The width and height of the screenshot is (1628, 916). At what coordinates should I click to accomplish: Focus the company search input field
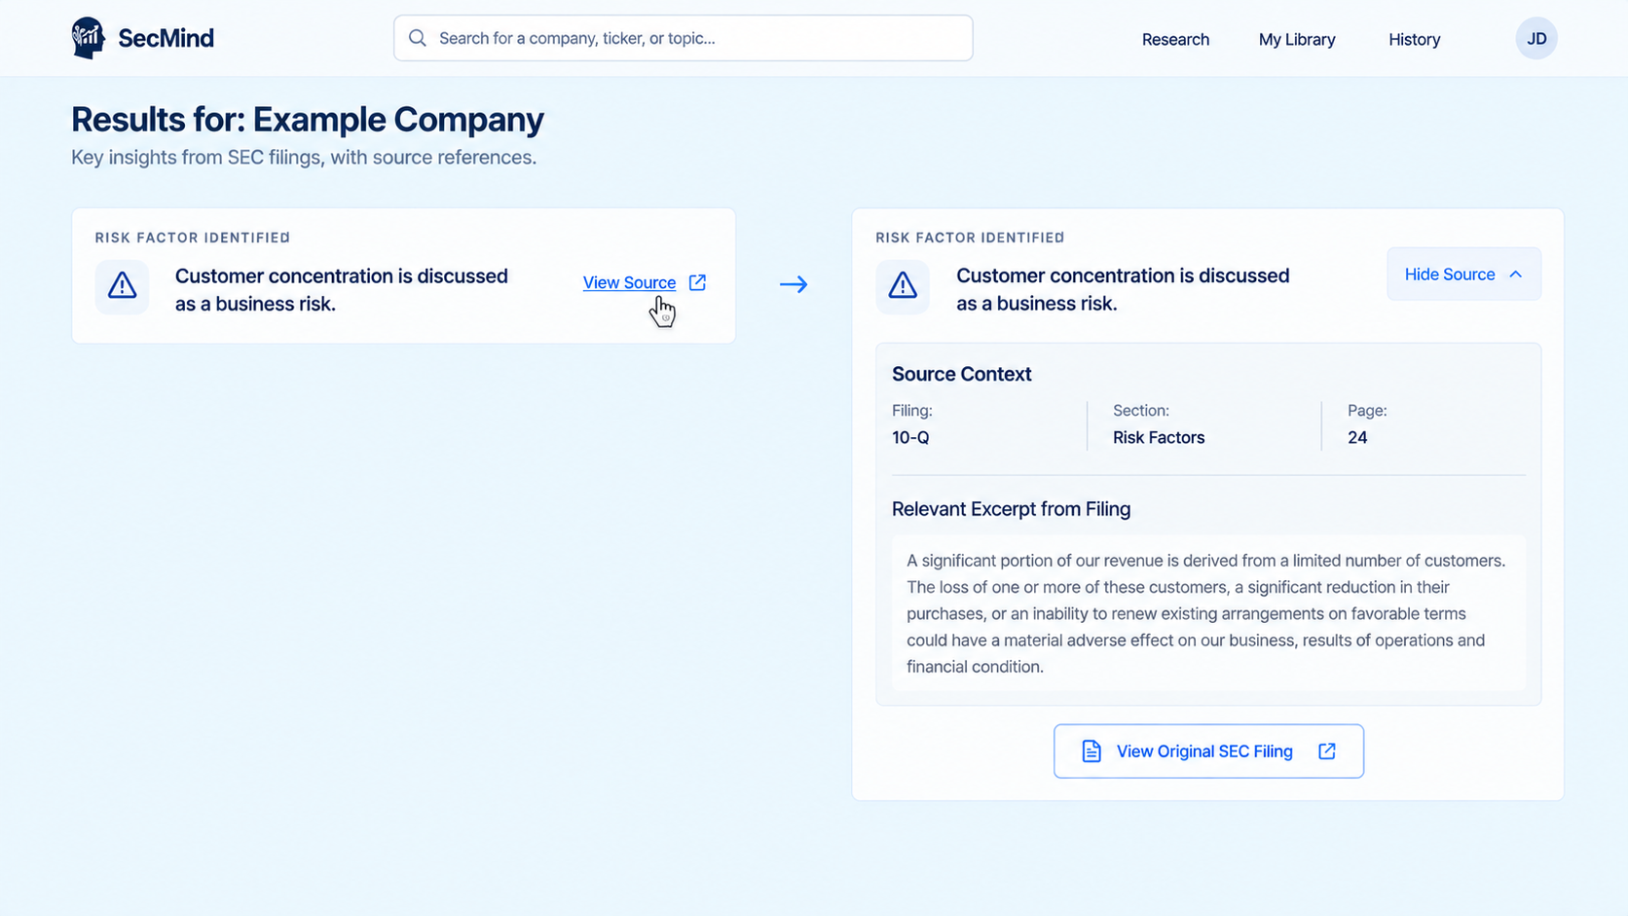[683, 38]
